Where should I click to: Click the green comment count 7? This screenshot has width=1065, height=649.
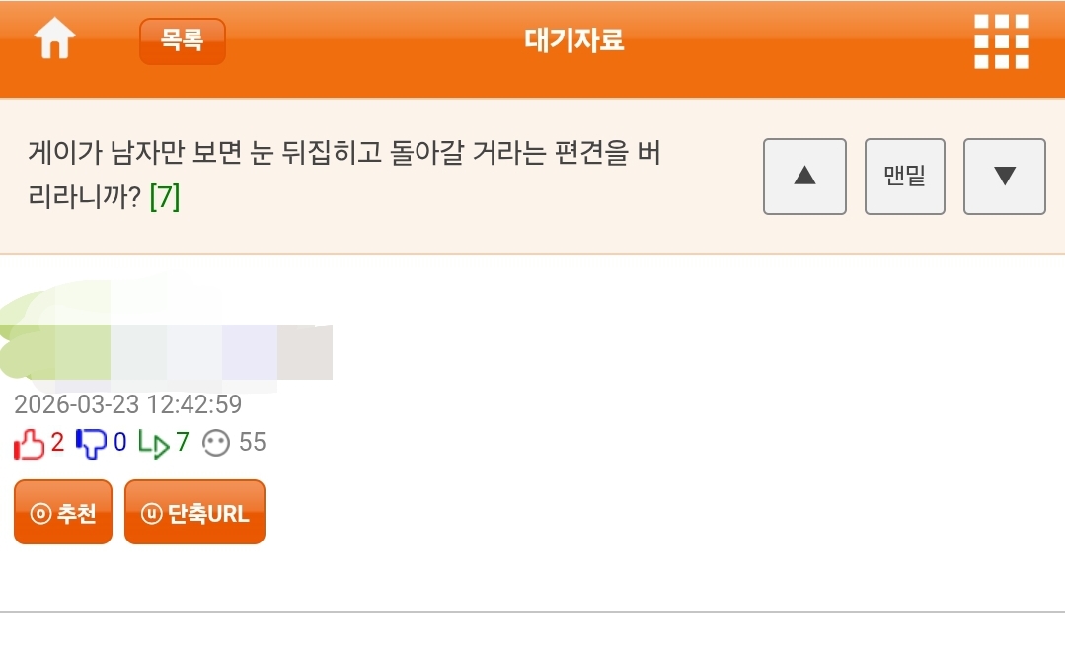click(182, 443)
